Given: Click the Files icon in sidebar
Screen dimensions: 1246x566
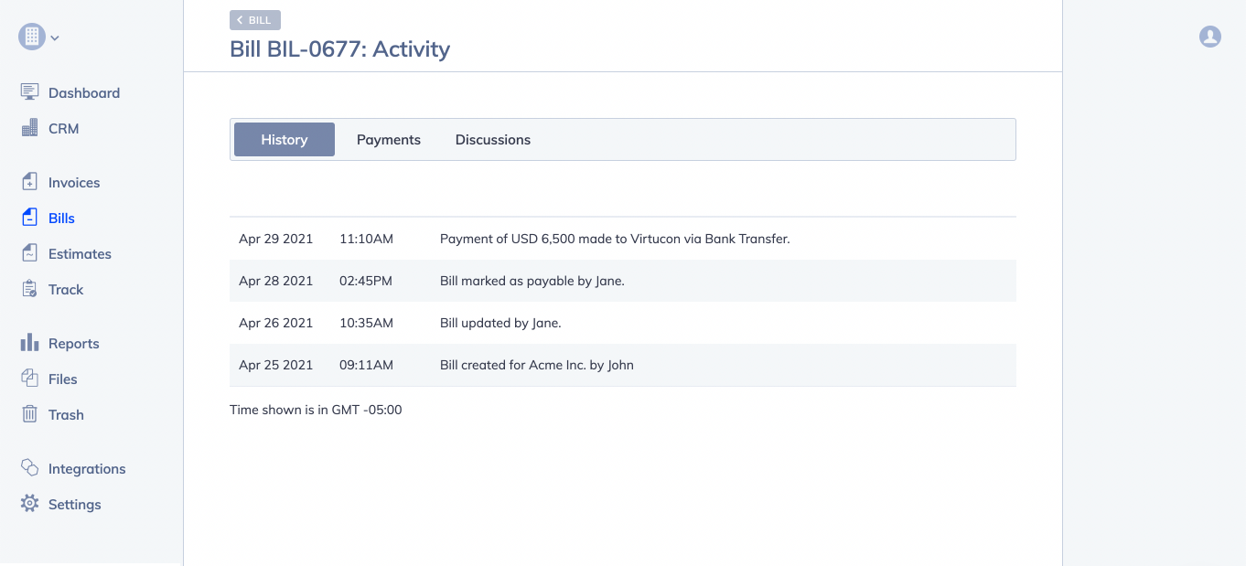Looking at the screenshot, I should tap(30, 379).
